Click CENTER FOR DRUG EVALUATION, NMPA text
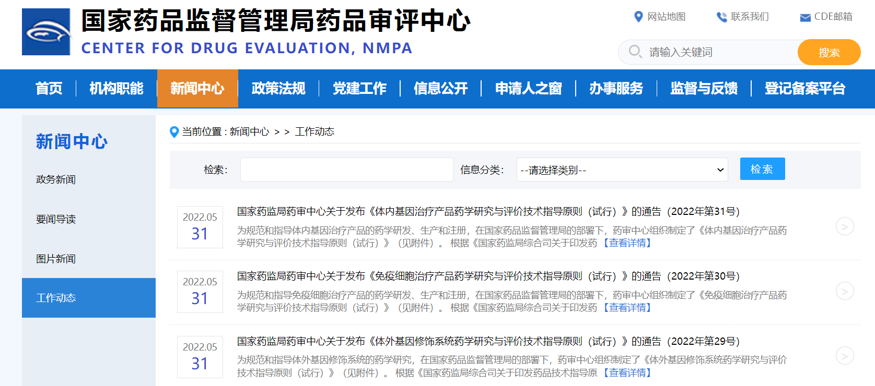The height and width of the screenshot is (386, 875). pos(247,48)
